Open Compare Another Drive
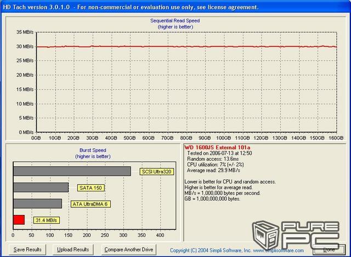Image resolution: width=351 pixels, height=257 pixels. point(129,250)
